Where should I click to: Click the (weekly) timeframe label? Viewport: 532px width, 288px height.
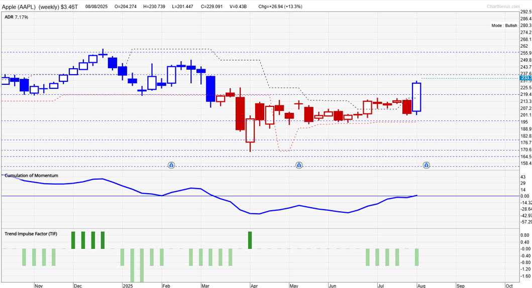tap(49, 7)
